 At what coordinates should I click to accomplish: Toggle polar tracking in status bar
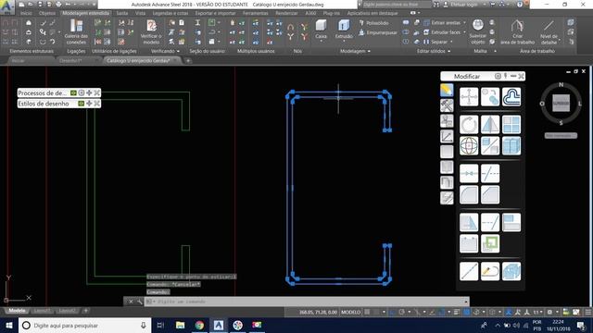pos(401,312)
